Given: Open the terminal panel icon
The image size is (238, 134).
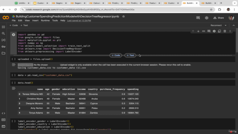Looking at the screenshot, I should (3, 127).
